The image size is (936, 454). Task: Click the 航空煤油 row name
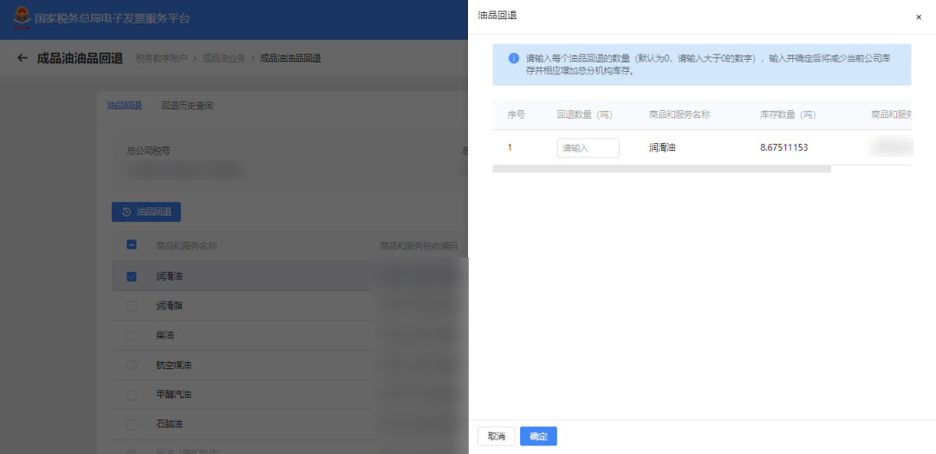(x=173, y=365)
